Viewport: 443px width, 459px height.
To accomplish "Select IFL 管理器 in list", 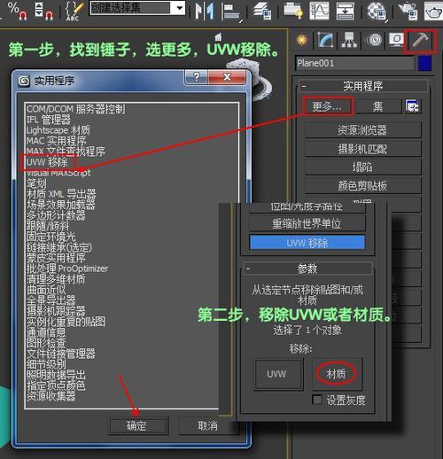I will click(49, 120).
